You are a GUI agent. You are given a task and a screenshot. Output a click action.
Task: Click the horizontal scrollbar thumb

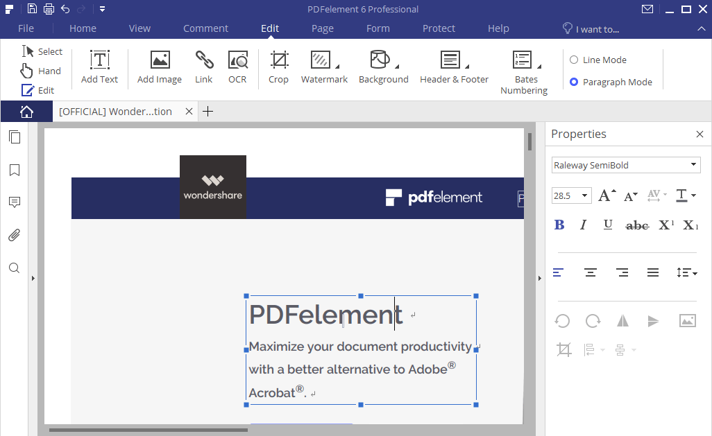(x=149, y=430)
